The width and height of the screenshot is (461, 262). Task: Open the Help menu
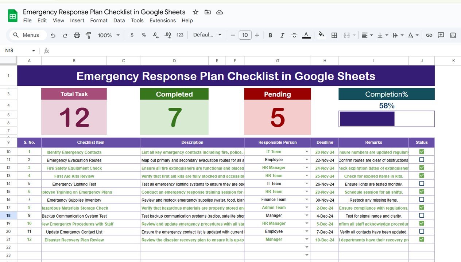coord(187,20)
